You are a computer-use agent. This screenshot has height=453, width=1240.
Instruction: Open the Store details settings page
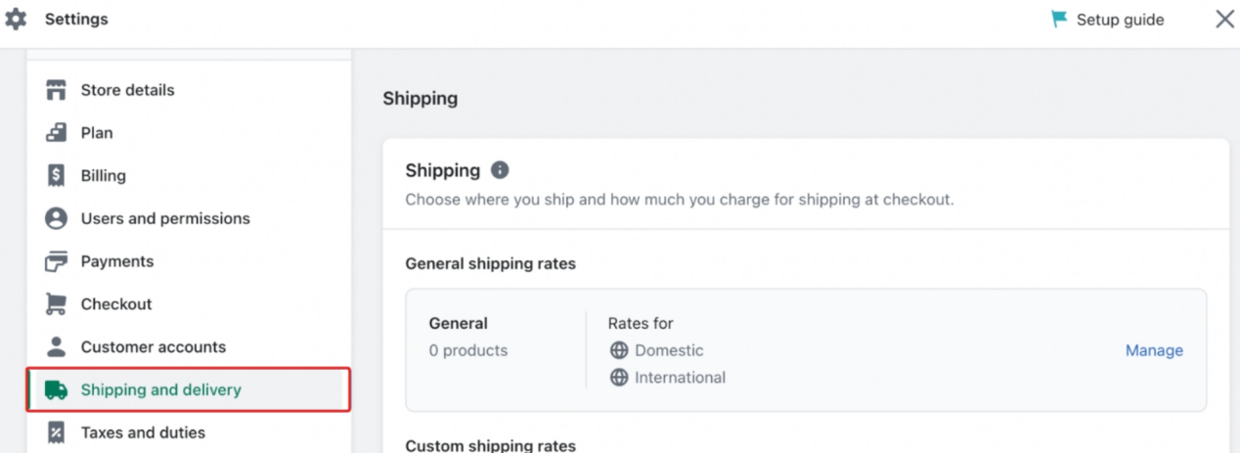(x=127, y=90)
